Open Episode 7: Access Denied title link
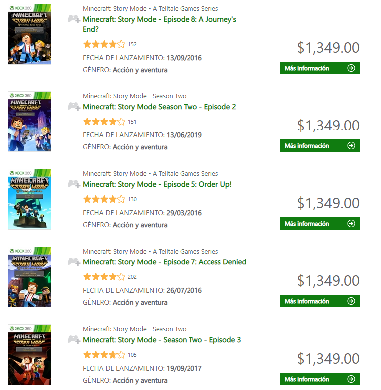Image resolution: width=381 pixels, height=390 pixels. coord(165,262)
